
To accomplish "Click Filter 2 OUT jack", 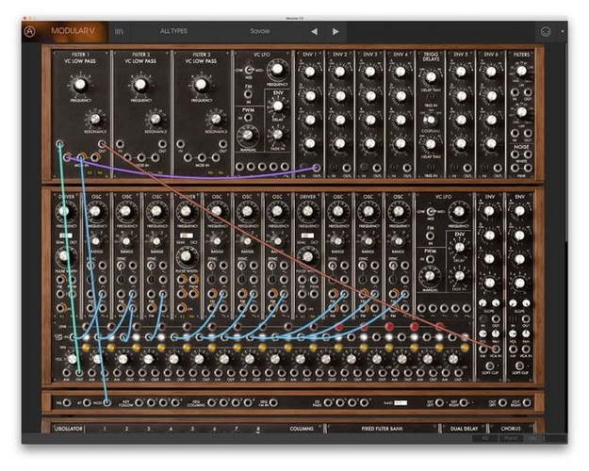I will (x=162, y=144).
